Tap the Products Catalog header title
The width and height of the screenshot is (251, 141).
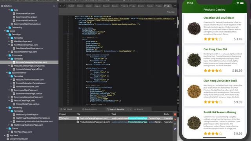(x=214, y=9)
